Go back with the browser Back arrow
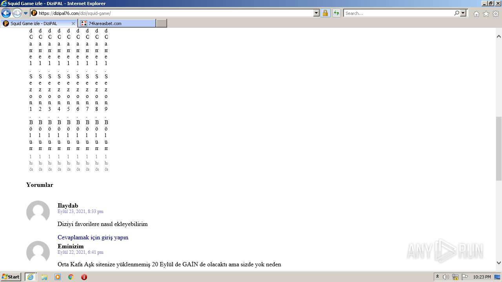This screenshot has width=502, height=282. (6, 13)
